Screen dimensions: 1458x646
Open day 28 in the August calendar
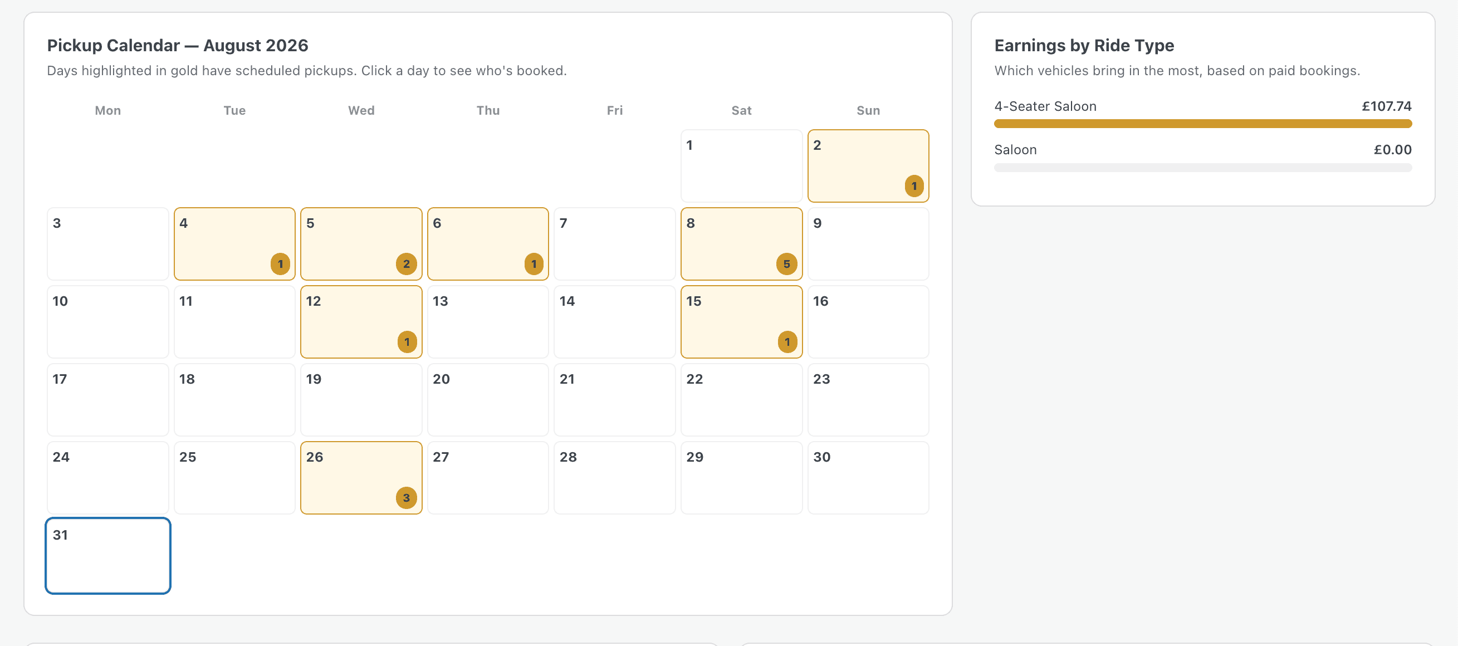point(615,478)
